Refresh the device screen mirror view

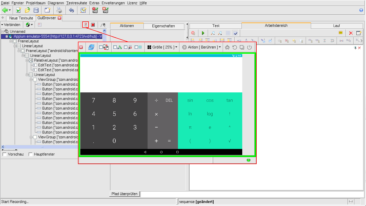pyautogui.click(x=91, y=47)
